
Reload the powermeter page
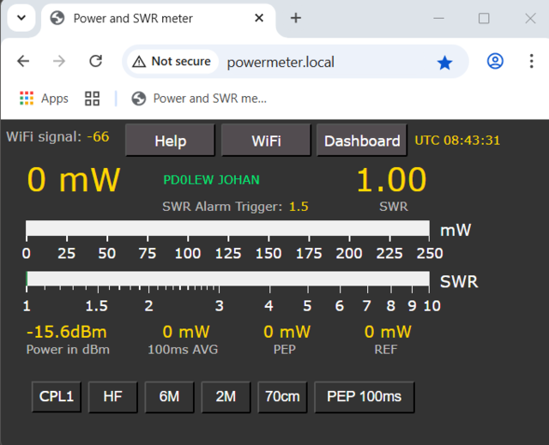[96, 62]
